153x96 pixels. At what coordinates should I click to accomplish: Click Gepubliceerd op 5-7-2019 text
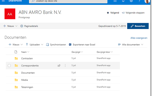[112, 26]
